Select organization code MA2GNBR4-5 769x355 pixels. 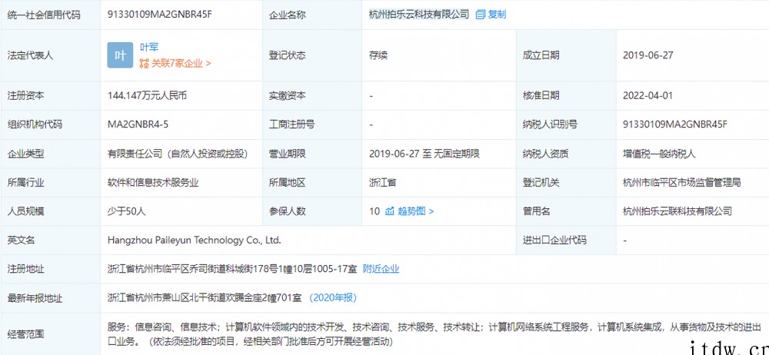coord(138,124)
